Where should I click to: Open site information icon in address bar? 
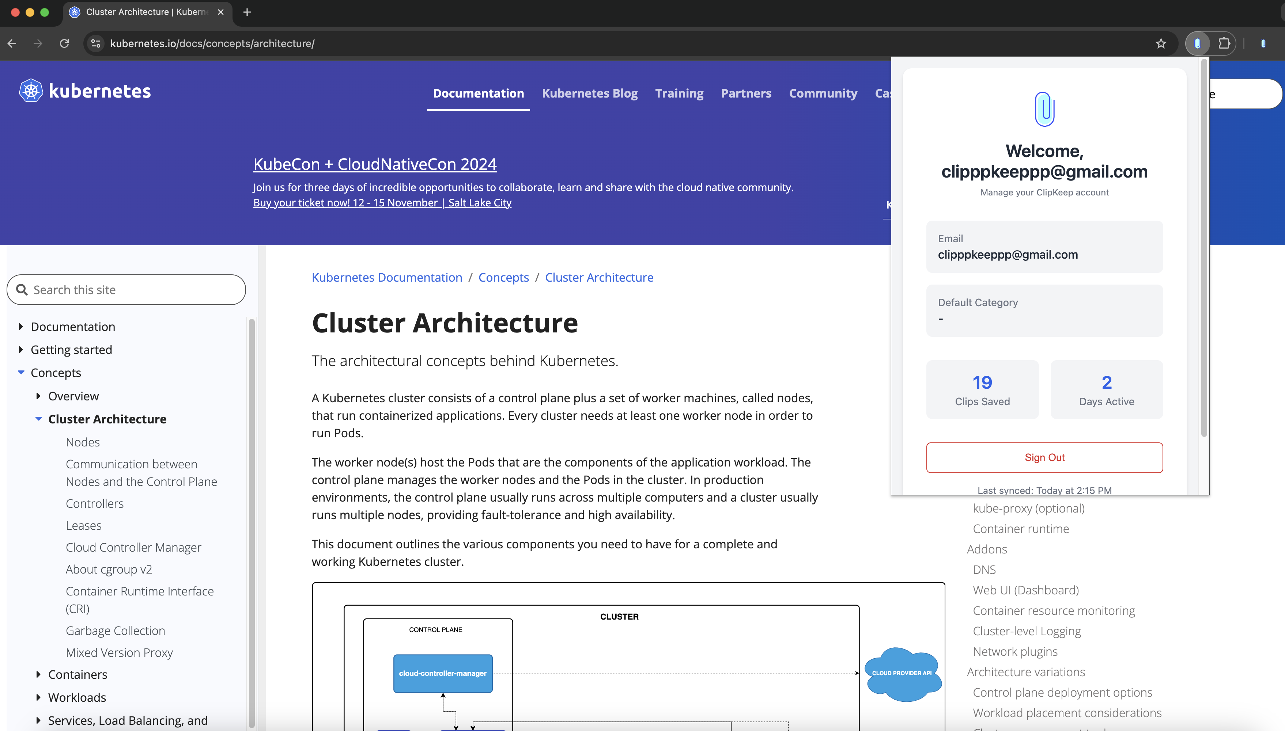click(x=96, y=44)
